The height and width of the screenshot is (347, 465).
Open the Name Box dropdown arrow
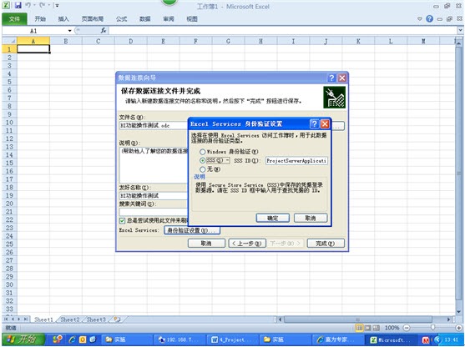click(69, 31)
